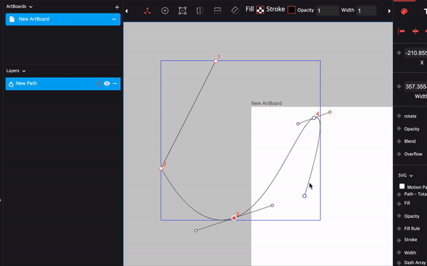Remove the New ArtBoard entry with minus
Viewport: 427px width, 266px height.
114,19
